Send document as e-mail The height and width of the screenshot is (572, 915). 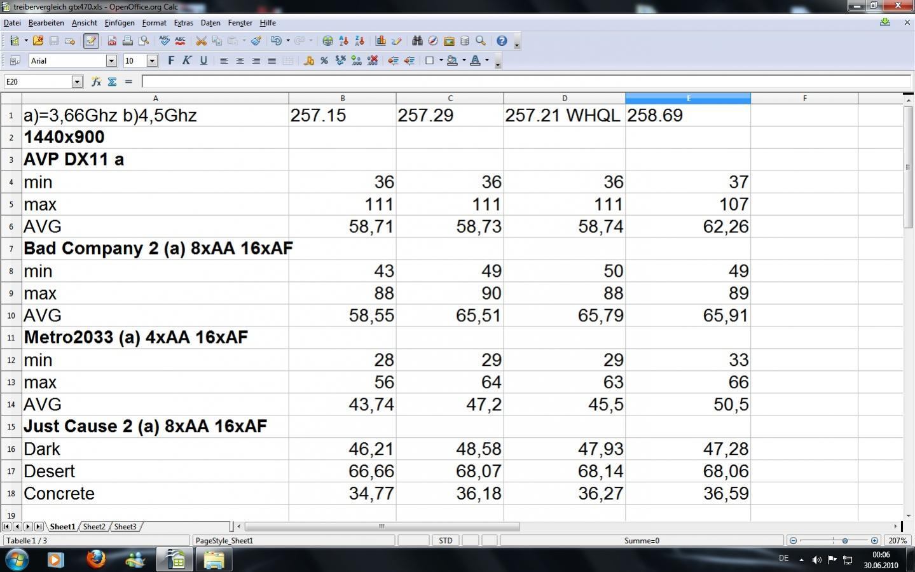pyautogui.click(x=70, y=41)
